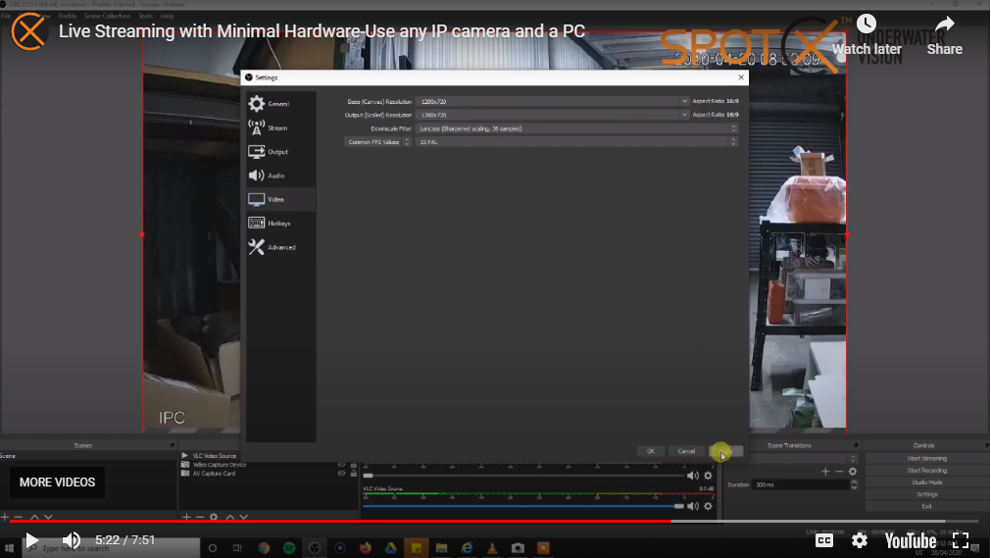The width and height of the screenshot is (991, 558).
Task: Open the Audio settings section
Action: [280, 176]
